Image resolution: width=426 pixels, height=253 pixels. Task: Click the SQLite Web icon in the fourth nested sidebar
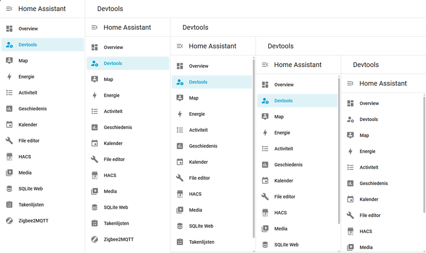265,244
